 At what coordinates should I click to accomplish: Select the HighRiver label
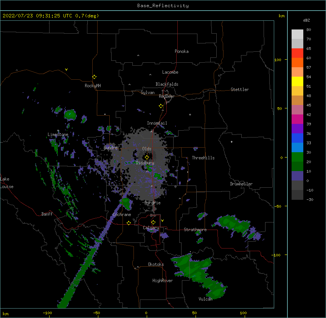(x=163, y=281)
